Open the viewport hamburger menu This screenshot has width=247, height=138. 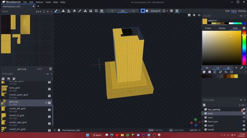(199, 15)
